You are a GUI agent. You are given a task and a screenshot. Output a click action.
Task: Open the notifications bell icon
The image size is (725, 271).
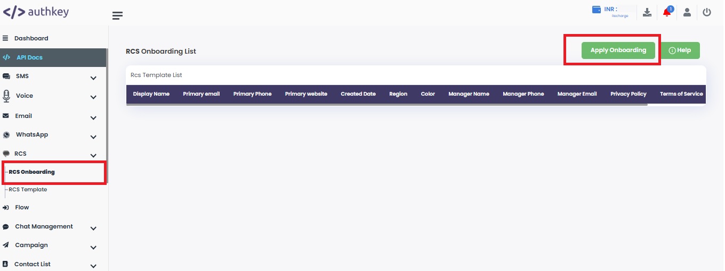[667, 12]
